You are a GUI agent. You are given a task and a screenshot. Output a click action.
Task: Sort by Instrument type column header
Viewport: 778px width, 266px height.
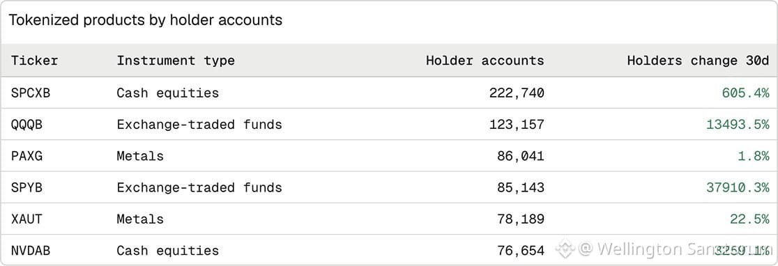click(176, 61)
